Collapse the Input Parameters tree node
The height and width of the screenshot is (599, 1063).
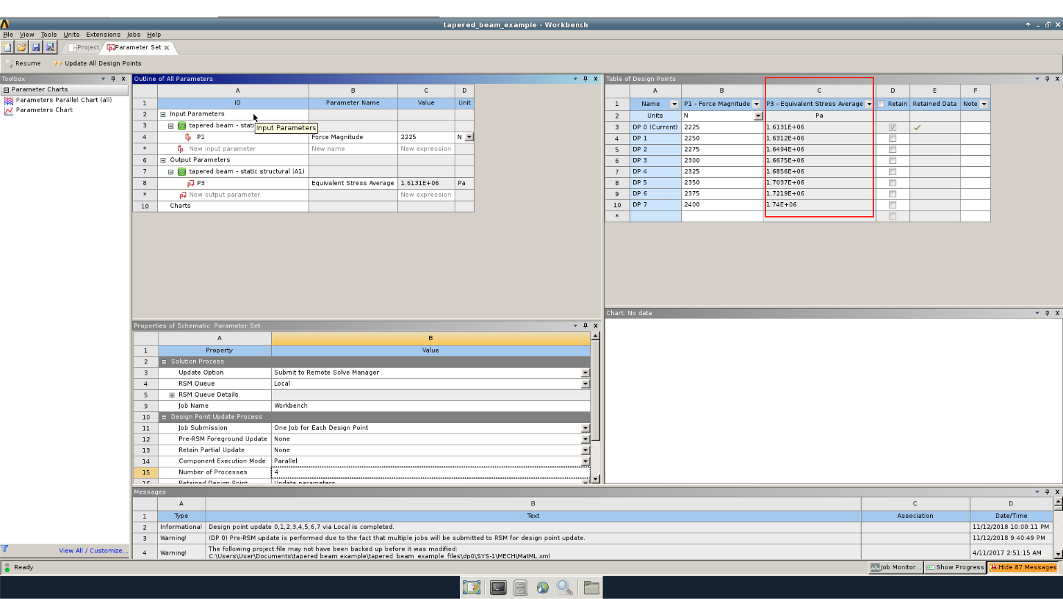[x=163, y=114]
